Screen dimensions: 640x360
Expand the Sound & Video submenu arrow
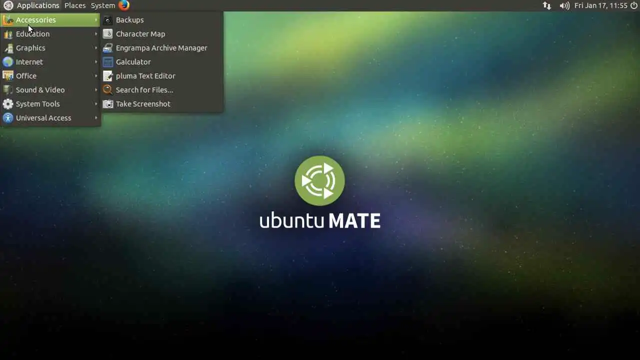[x=96, y=90]
